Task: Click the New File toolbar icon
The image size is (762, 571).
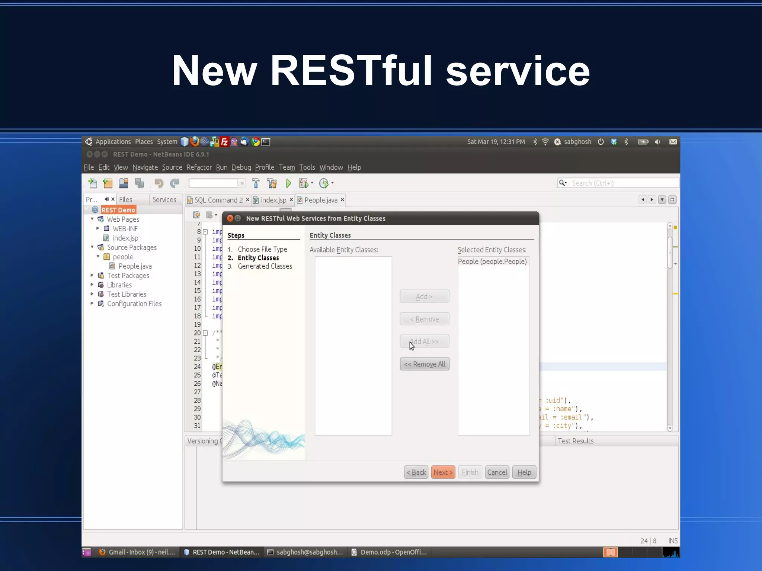Action: (x=93, y=183)
